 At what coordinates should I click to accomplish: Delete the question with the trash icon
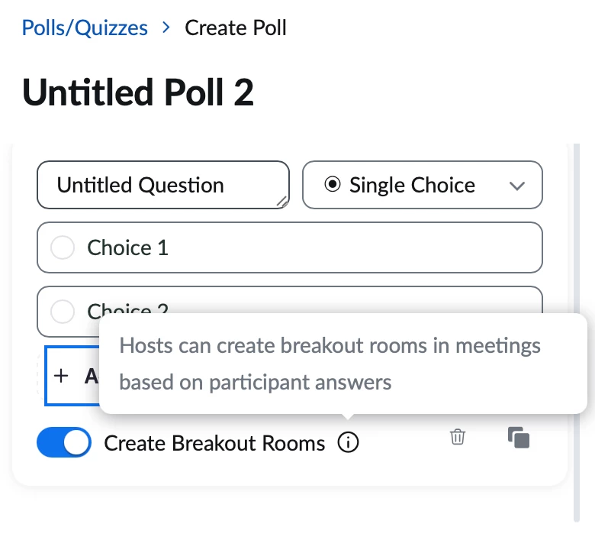[458, 438]
